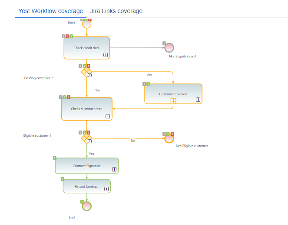Open info icon on Check customer data

point(108,116)
